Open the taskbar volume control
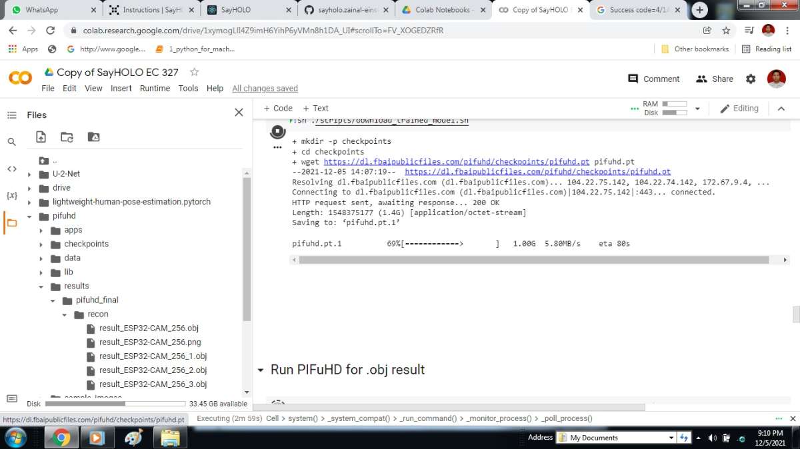Image resolution: width=800 pixels, height=449 pixels. click(x=712, y=438)
